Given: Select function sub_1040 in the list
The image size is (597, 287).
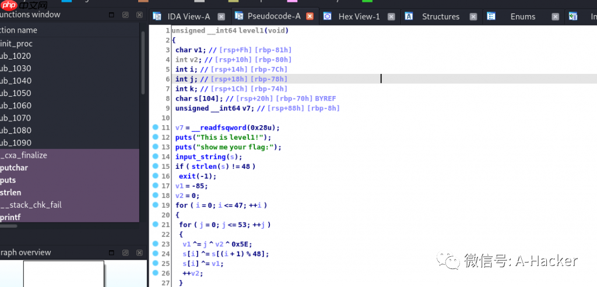Looking at the screenshot, I should click(70, 80).
